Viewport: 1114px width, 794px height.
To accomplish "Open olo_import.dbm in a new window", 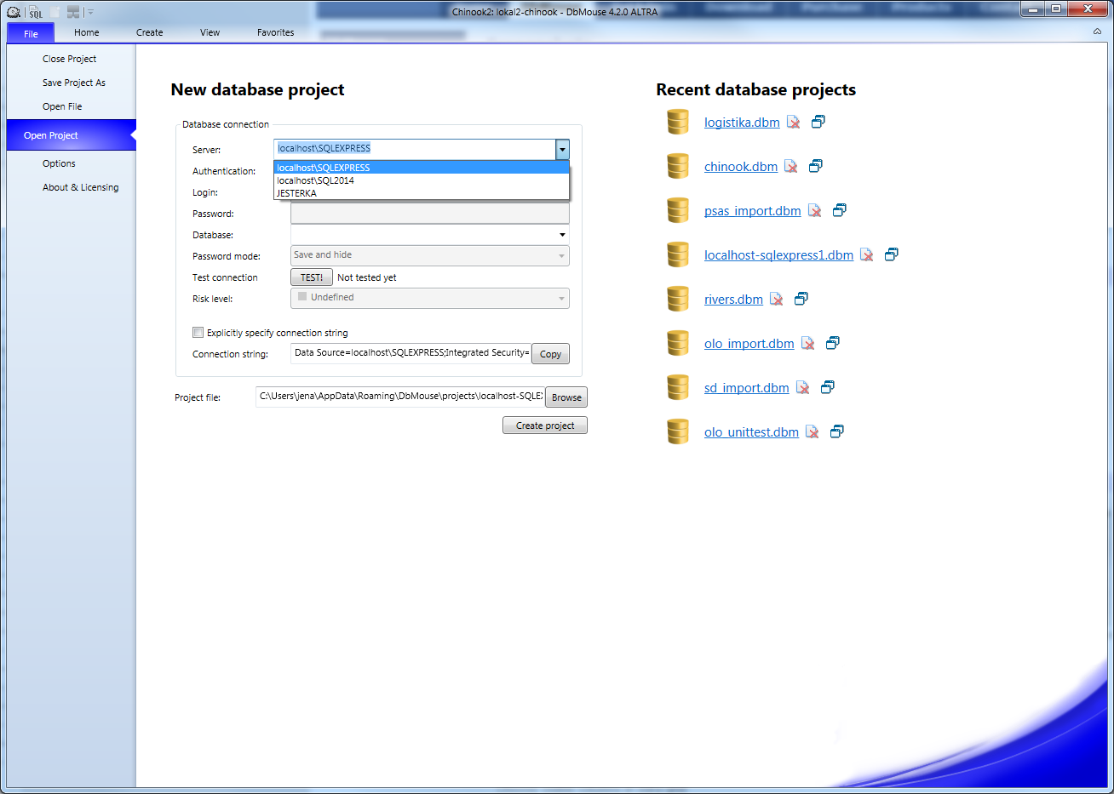I will click(x=832, y=343).
